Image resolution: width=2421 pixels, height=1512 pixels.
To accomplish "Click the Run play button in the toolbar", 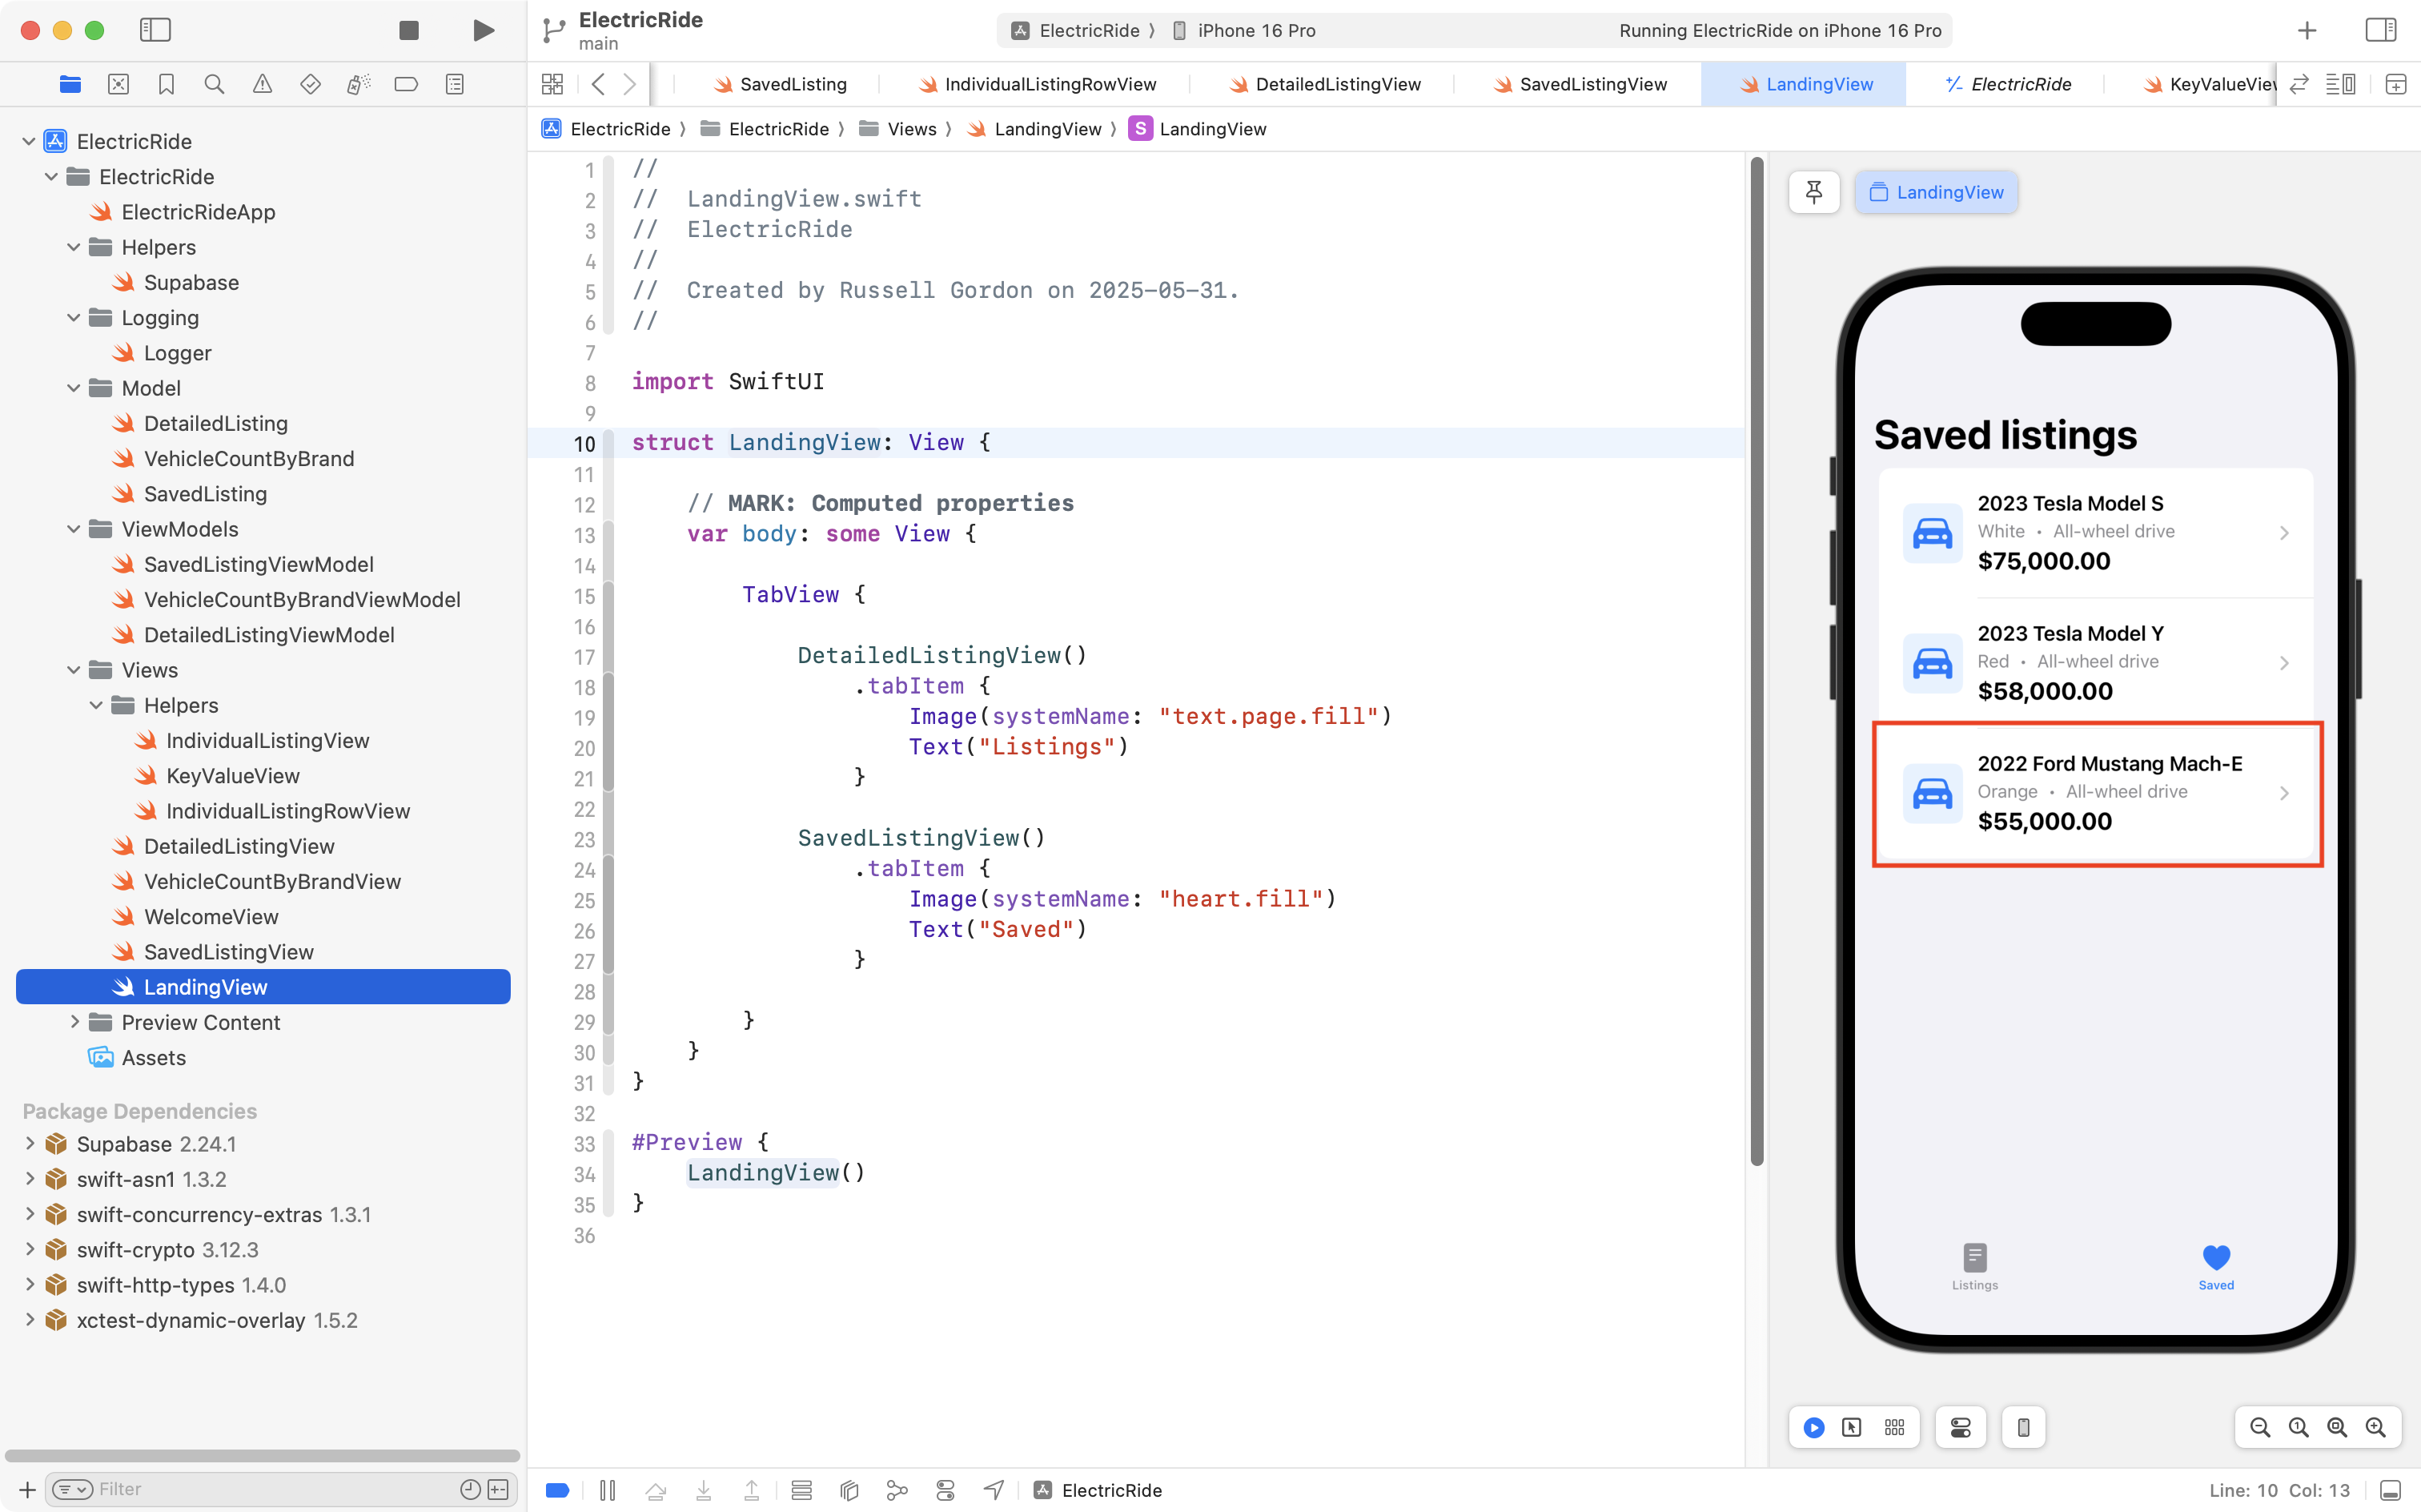I will (484, 30).
